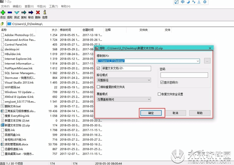Click the green Add (添加) toolbar icon
Viewport: 234px width, 165px height.
point(3,13)
